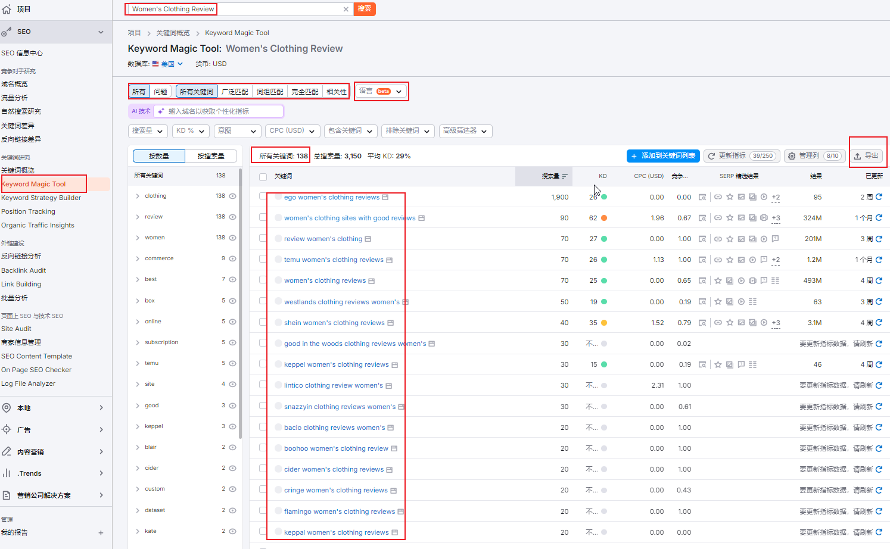Check the box for shein women's clothing reviews

pos(263,323)
